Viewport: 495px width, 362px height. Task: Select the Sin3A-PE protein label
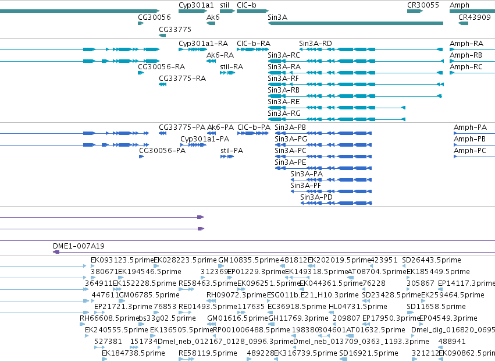(290, 162)
